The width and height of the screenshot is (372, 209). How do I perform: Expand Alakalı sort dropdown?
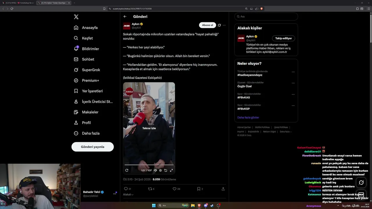[x=128, y=194]
